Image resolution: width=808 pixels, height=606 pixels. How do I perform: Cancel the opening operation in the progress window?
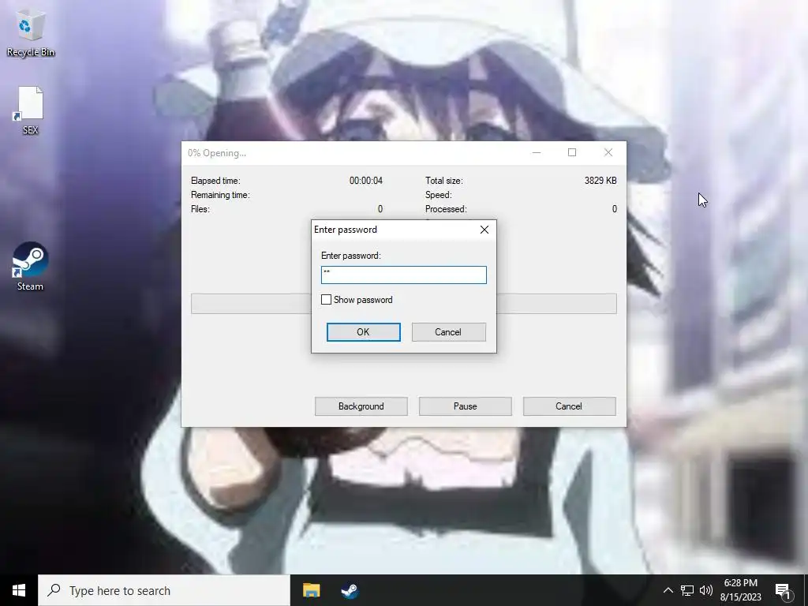pyautogui.click(x=570, y=406)
